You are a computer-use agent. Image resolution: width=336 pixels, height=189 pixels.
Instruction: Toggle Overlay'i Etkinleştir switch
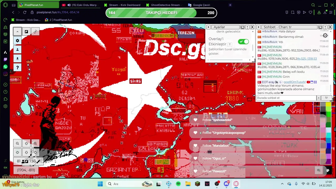pos(243,42)
